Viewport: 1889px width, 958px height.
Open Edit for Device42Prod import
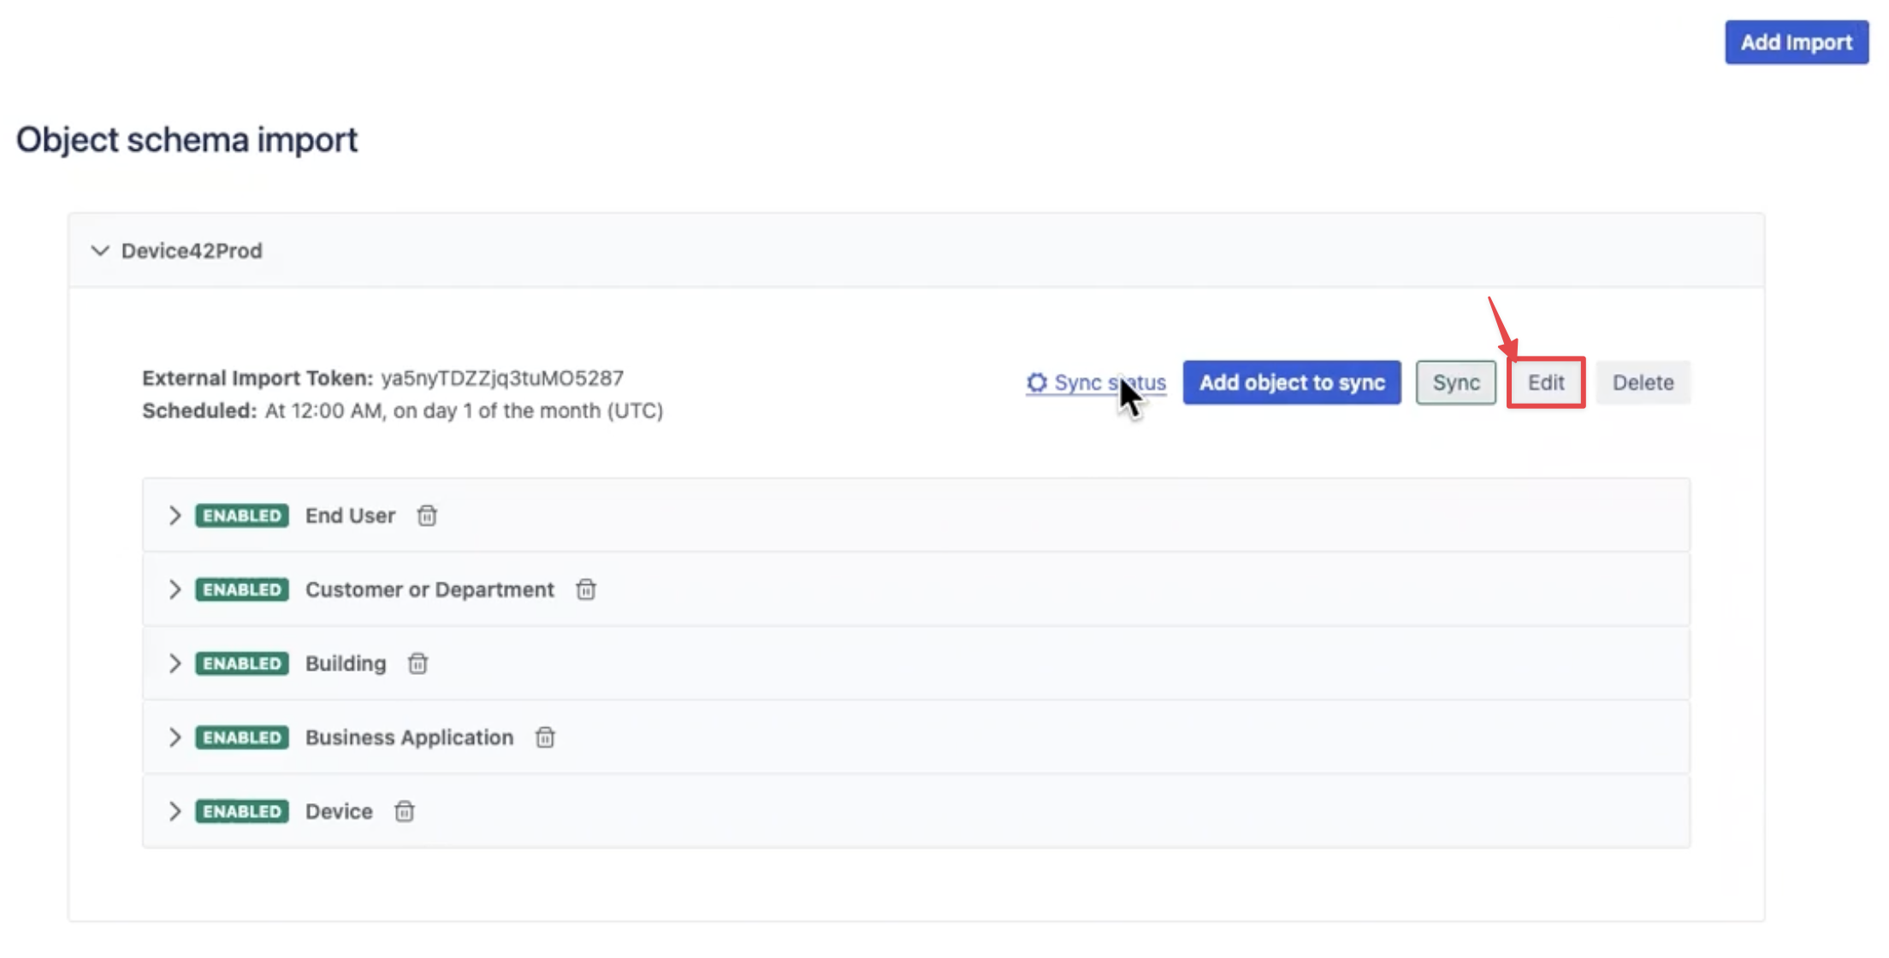click(x=1545, y=382)
